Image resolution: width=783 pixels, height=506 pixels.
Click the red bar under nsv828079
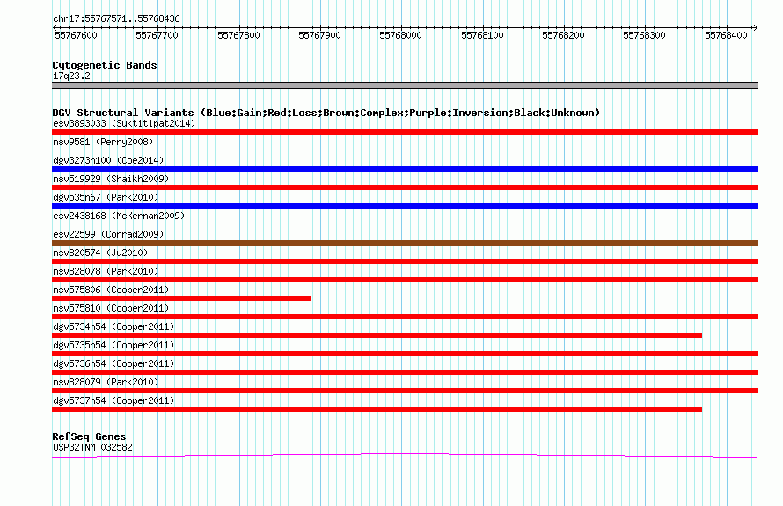(405, 391)
